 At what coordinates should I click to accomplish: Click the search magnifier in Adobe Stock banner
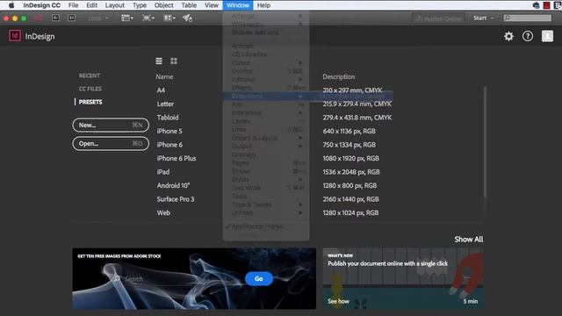tap(117, 279)
